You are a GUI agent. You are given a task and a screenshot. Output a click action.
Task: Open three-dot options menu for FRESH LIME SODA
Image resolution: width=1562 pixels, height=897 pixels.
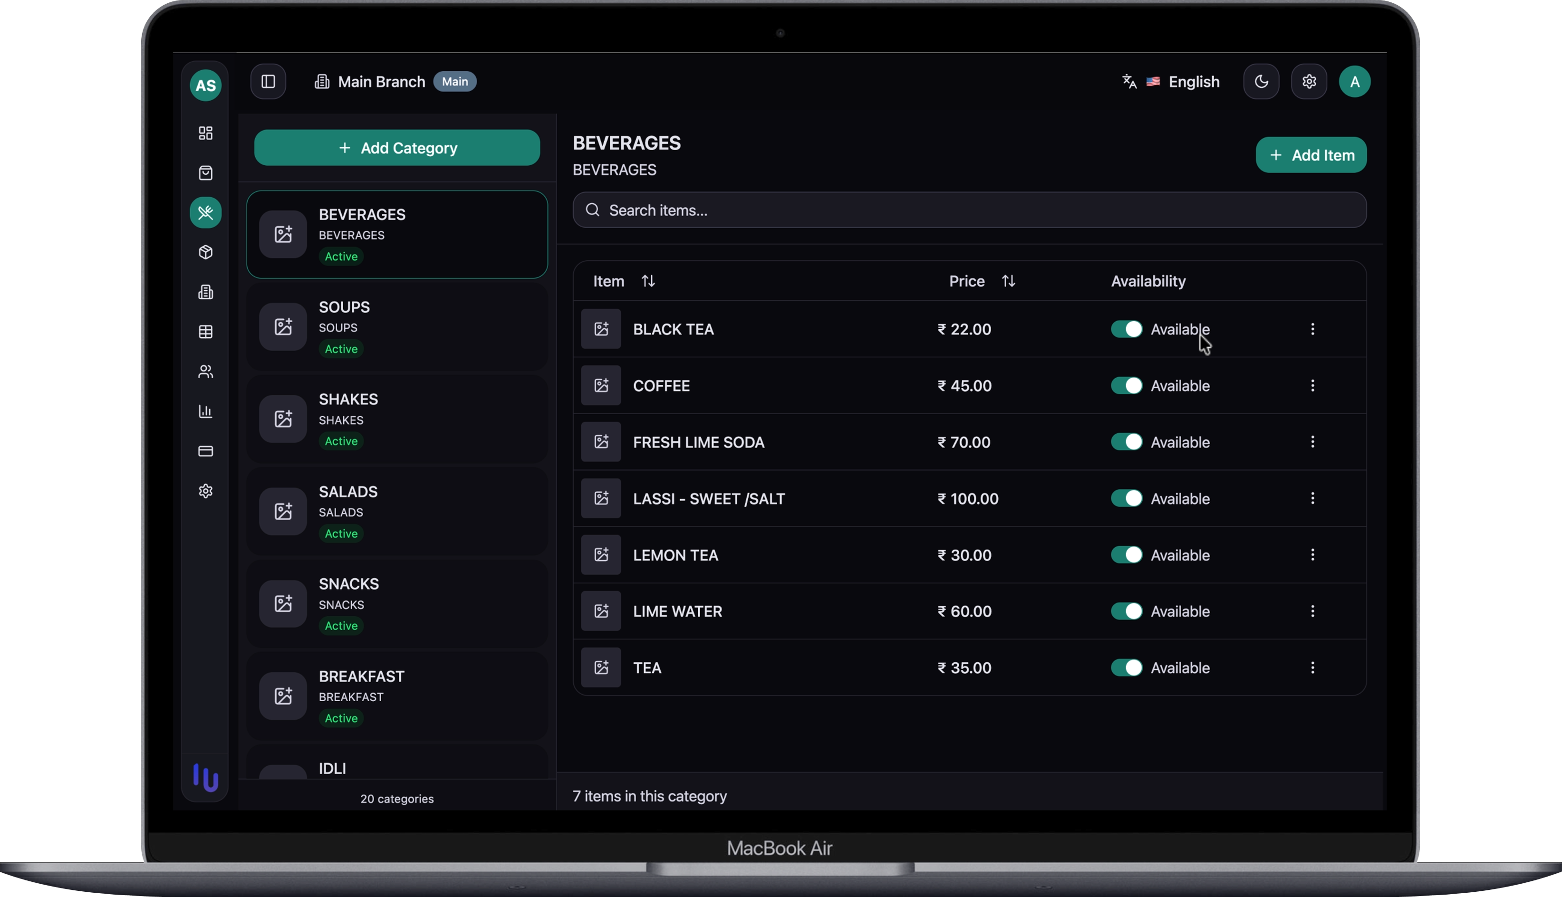(1312, 442)
